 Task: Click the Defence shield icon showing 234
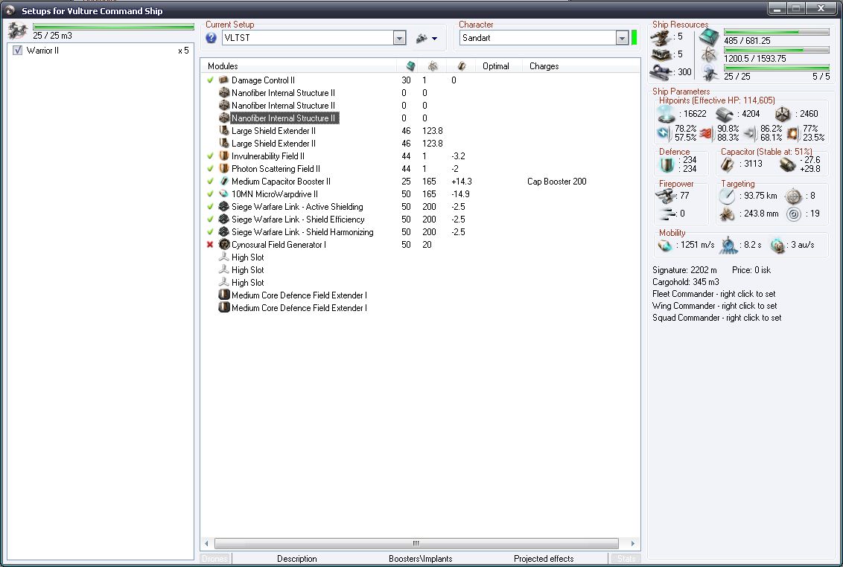point(667,164)
